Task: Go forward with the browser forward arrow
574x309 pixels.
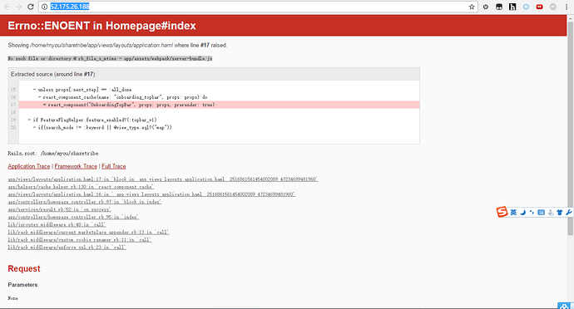Action: [x=19, y=7]
